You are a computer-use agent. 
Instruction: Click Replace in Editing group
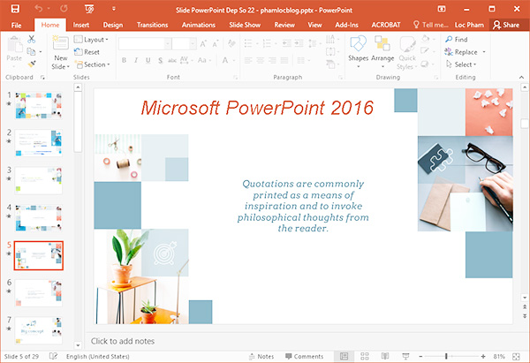coord(461,52)
